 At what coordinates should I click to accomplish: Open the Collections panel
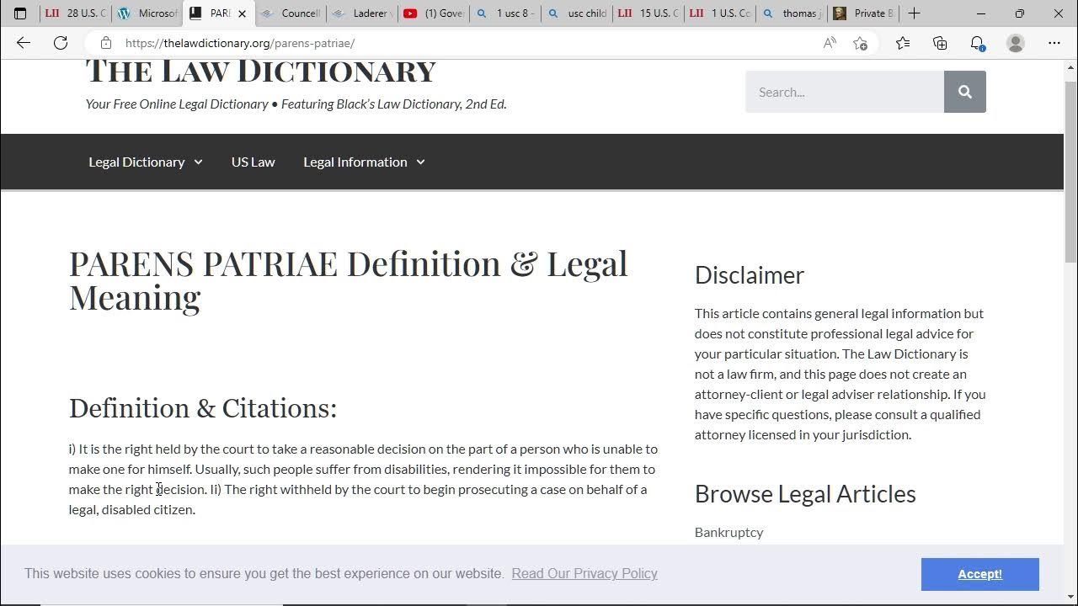(940, 43)
